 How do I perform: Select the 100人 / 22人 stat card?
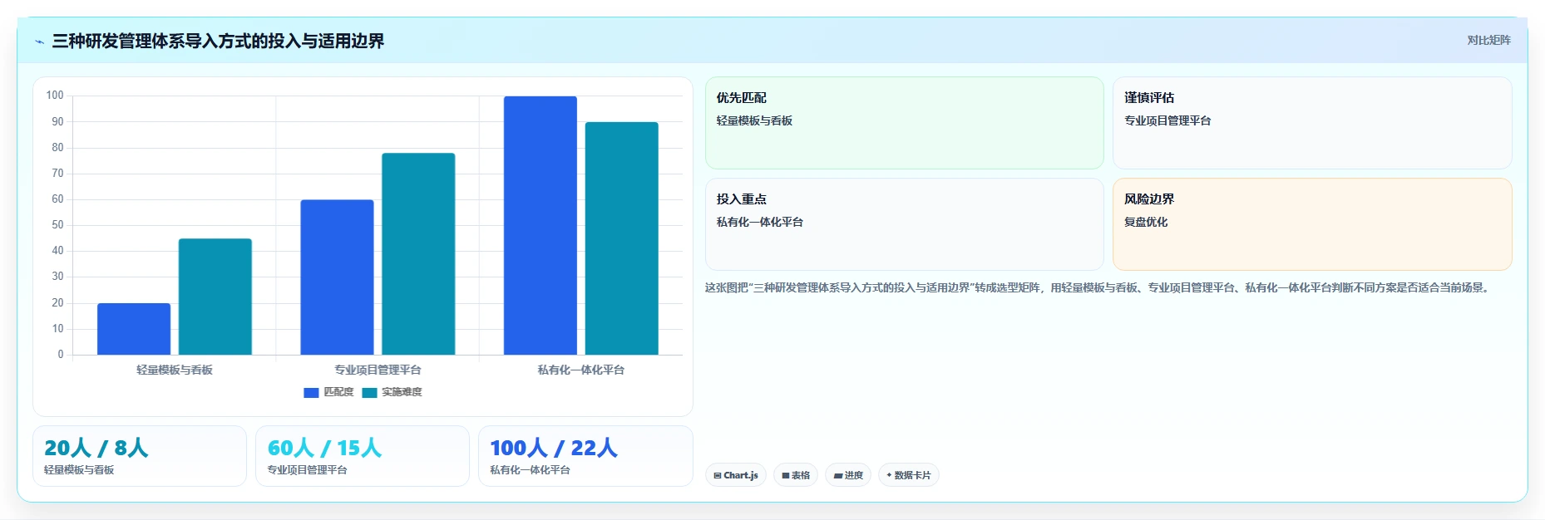[x=585, y=456]
